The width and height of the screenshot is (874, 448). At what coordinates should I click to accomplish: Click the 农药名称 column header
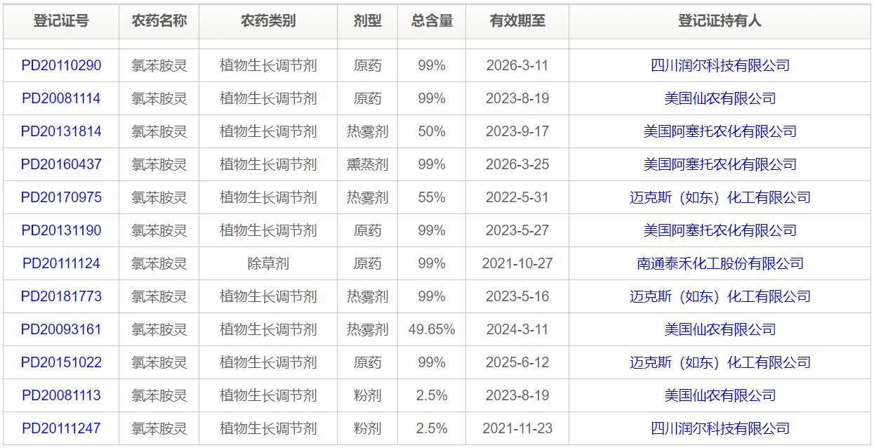coord(159,21)
